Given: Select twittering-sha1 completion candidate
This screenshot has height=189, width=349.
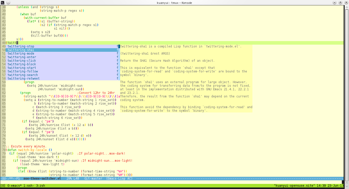Looking at the screenshot, I should [63, 50].
